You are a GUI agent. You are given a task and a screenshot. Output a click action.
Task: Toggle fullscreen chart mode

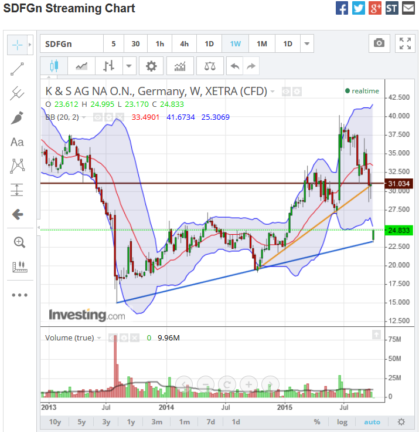point(405,43)
